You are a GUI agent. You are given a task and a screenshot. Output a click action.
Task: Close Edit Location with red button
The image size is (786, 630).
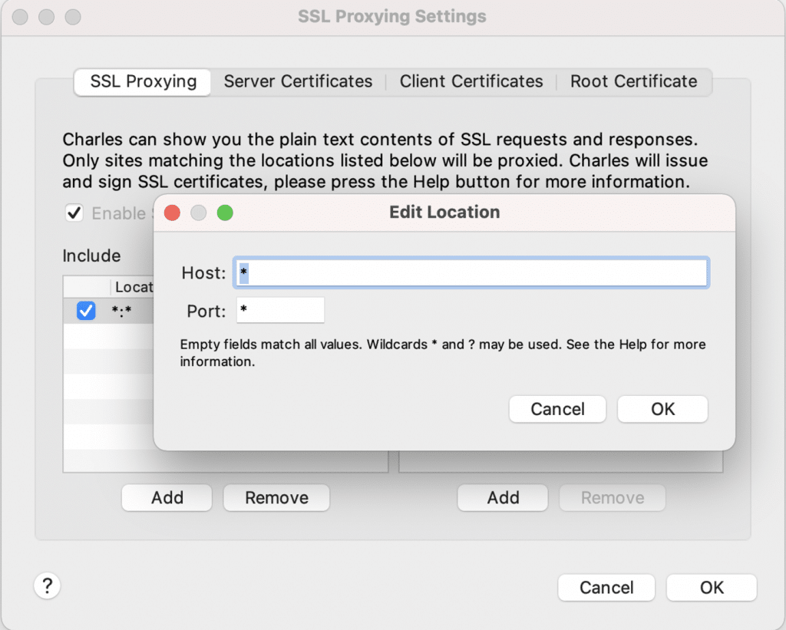172,213
